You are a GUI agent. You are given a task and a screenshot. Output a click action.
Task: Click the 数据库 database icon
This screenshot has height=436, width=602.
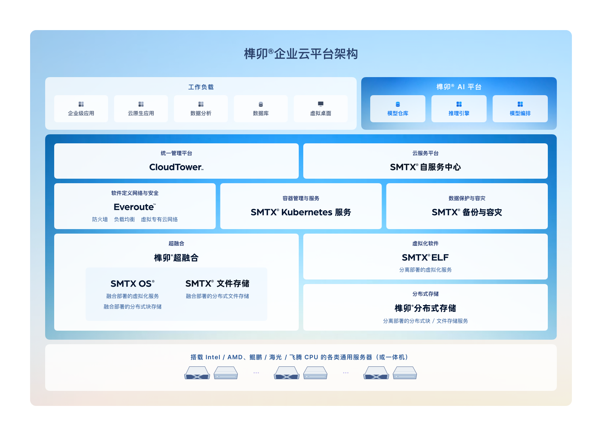(261, 104)
